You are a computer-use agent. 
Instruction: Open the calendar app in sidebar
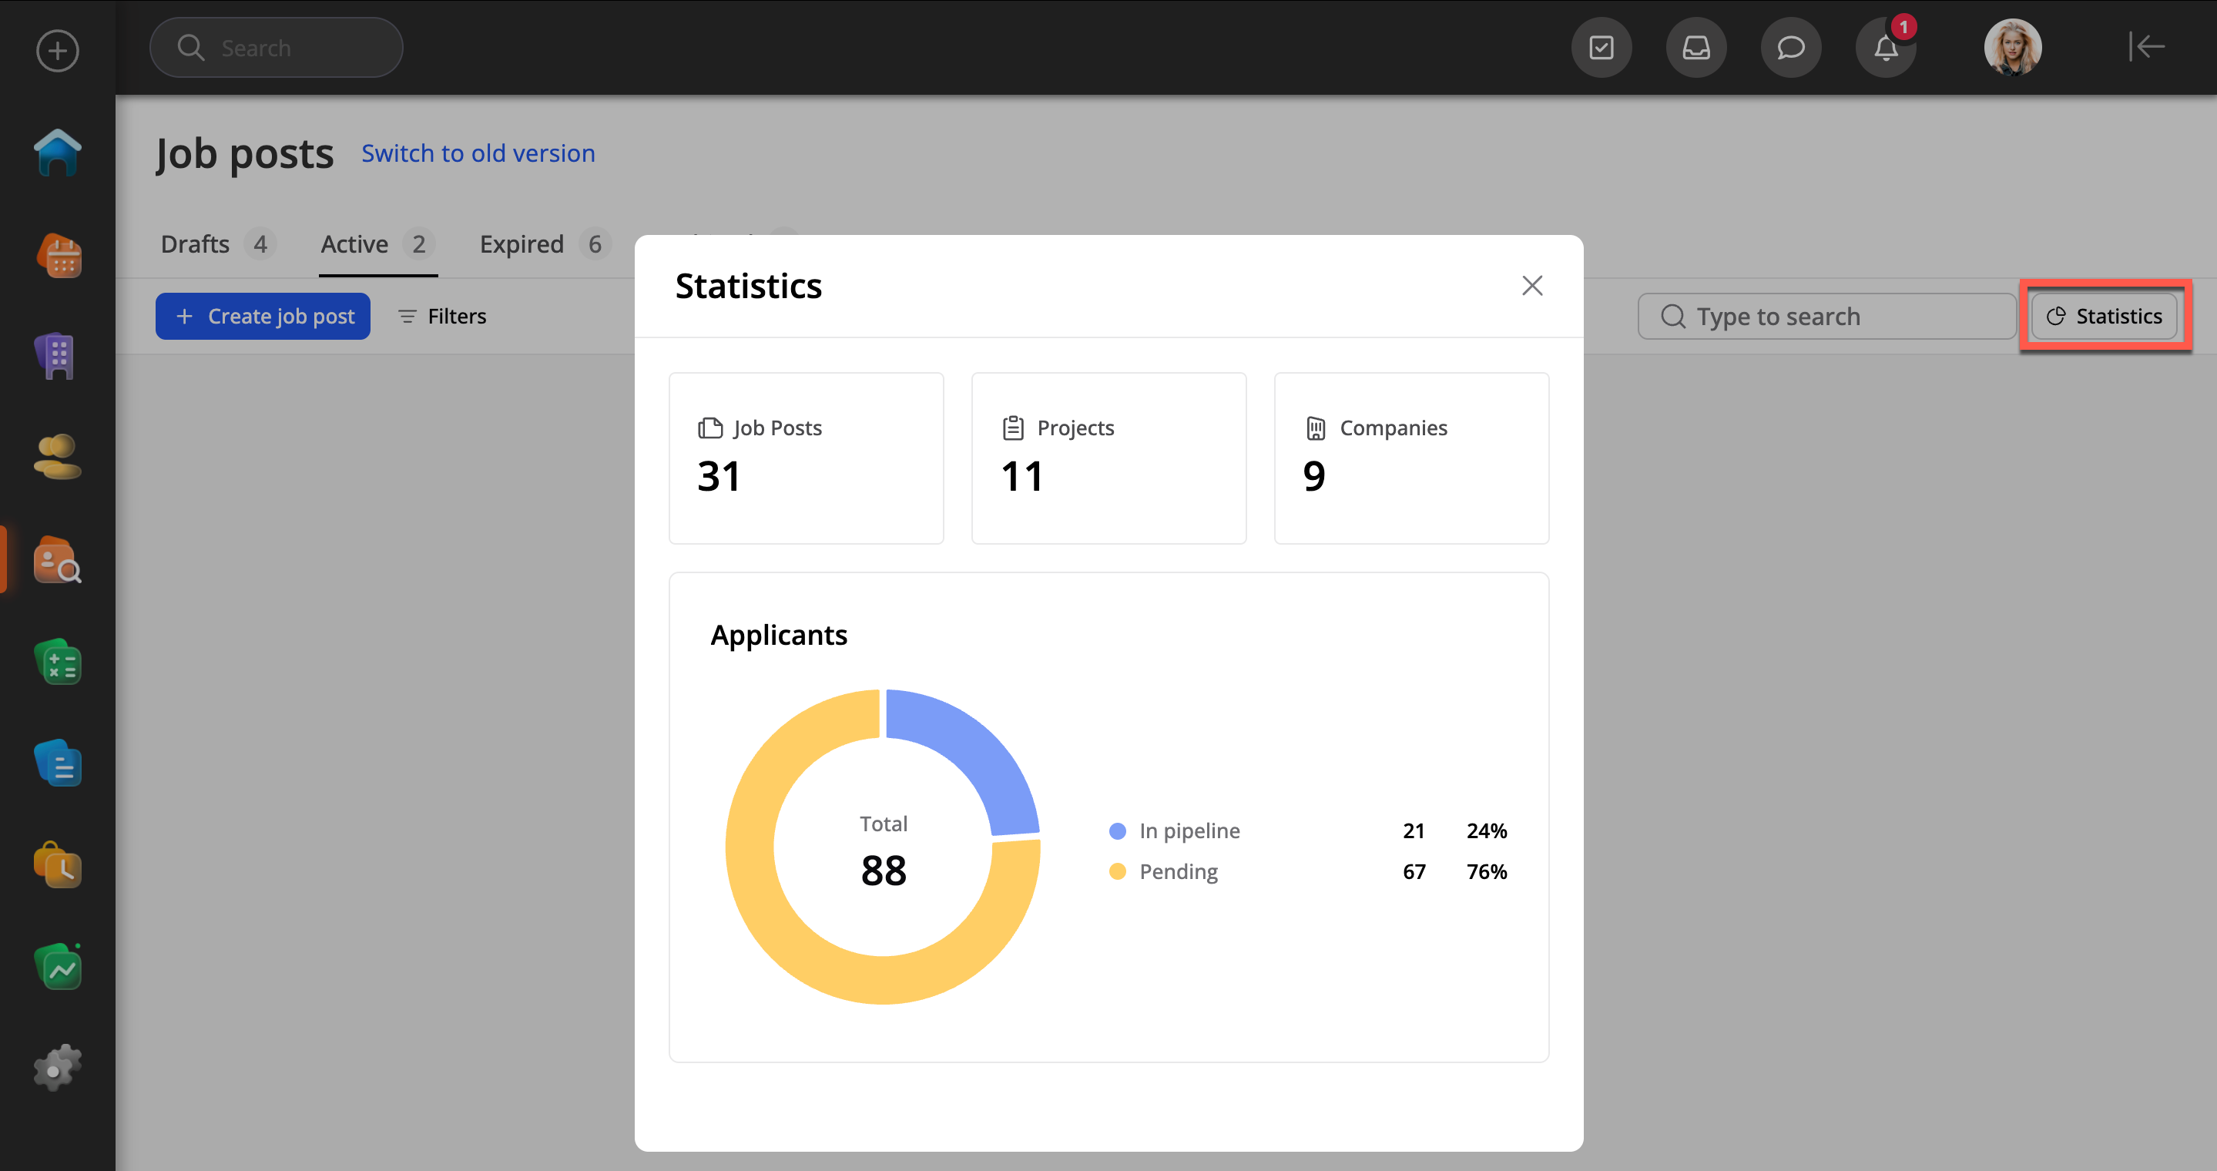pos(58,256)
